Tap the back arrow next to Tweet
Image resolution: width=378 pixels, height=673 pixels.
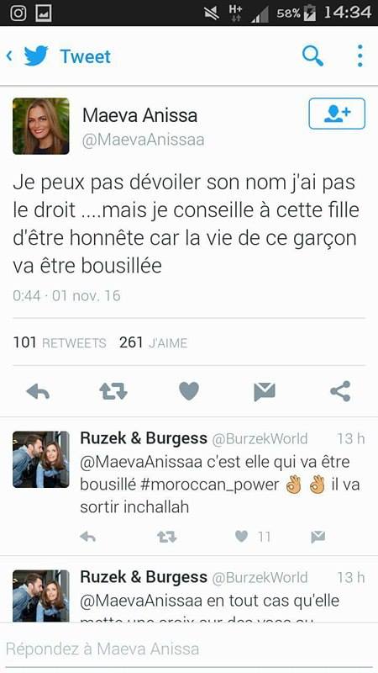pyautogui.click(x=9, y=56)
